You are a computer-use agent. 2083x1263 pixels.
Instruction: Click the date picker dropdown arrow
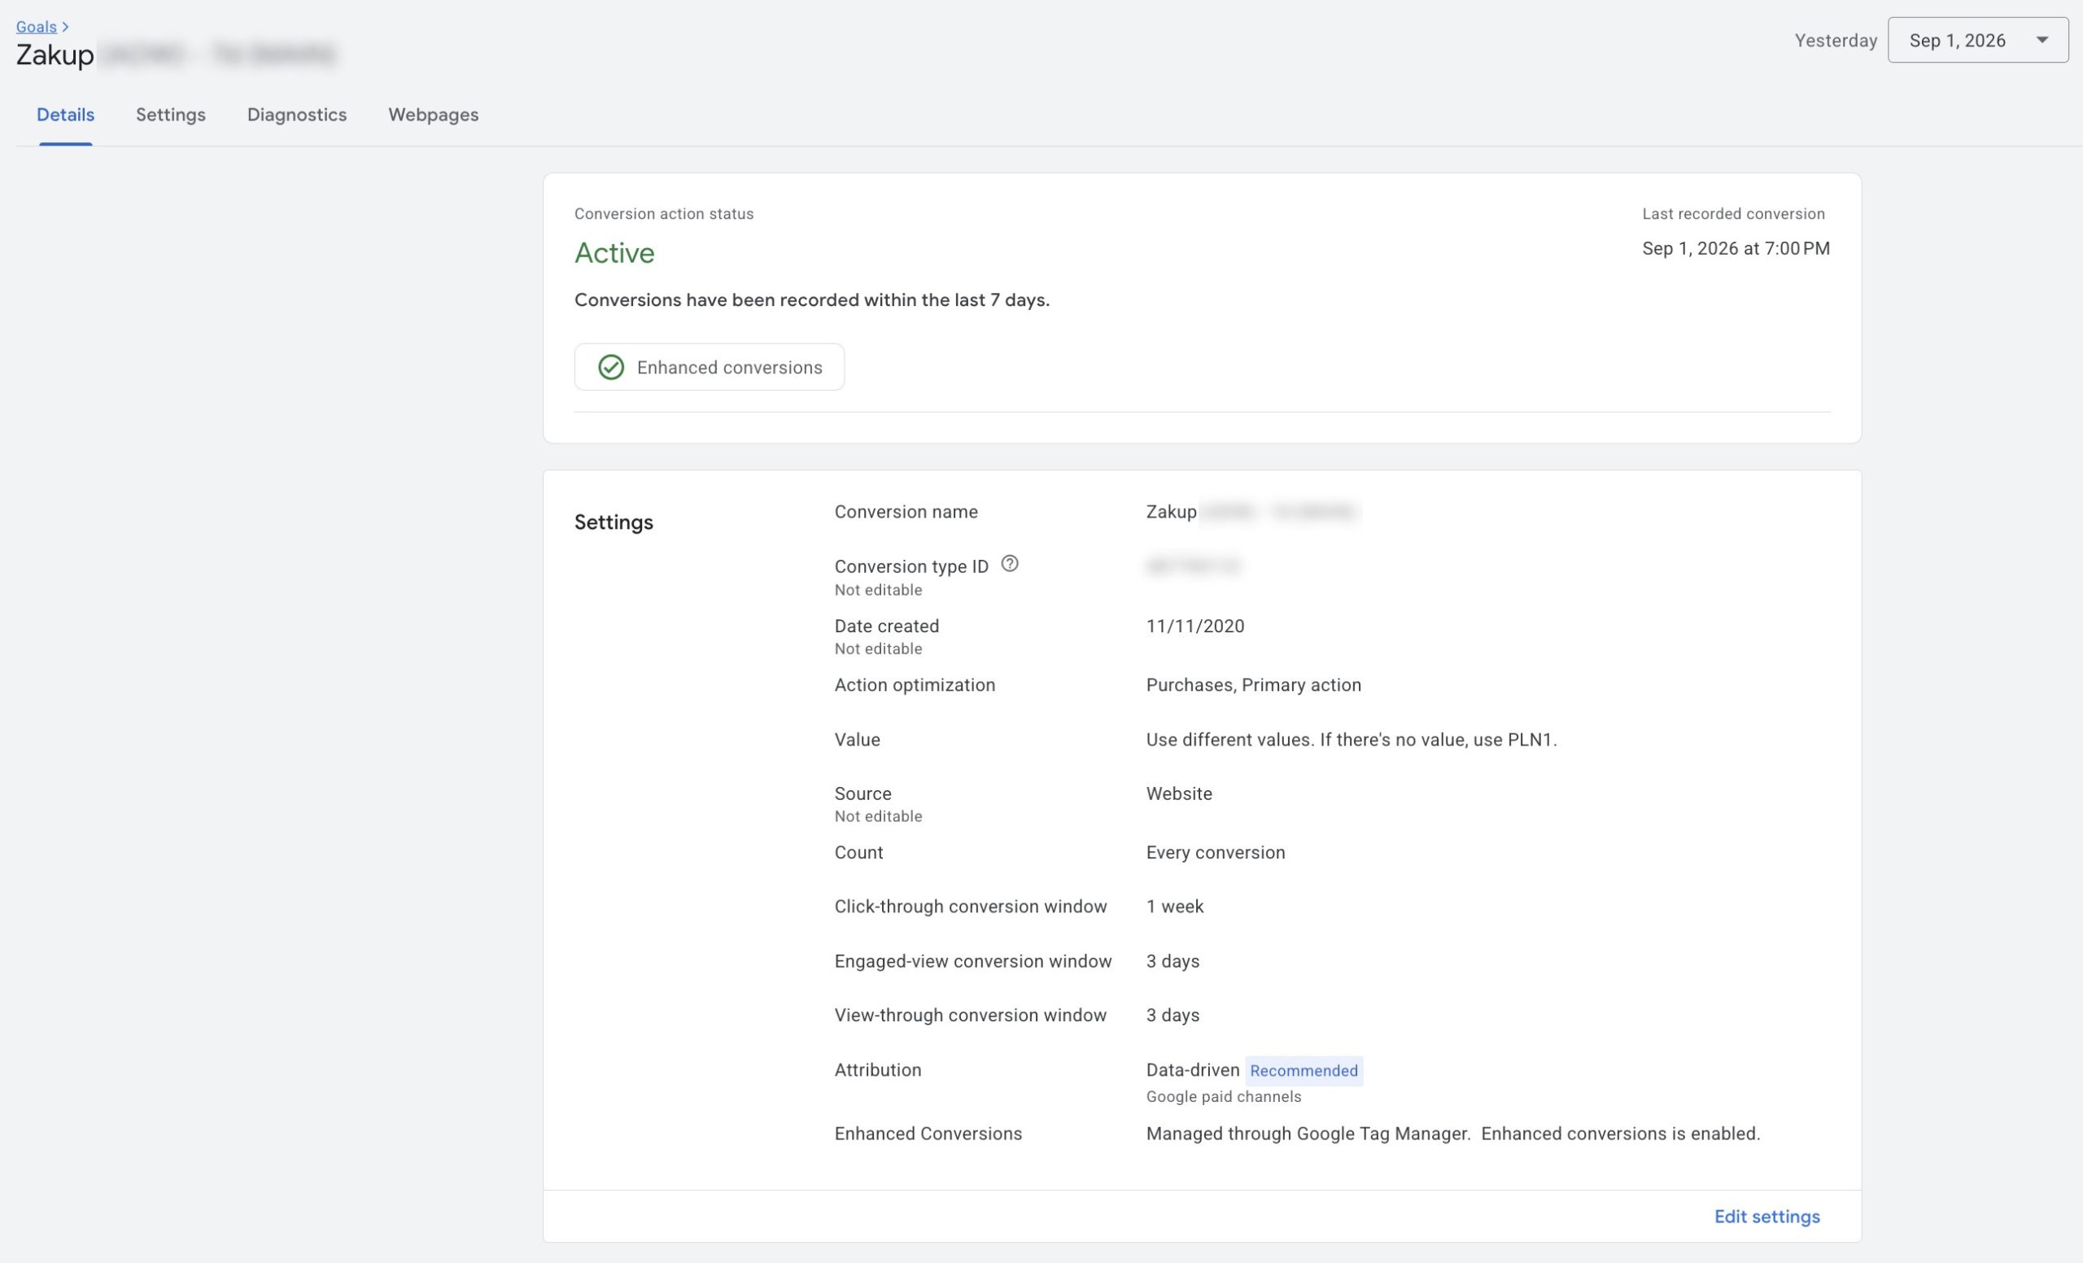[x=2042, y=40]
